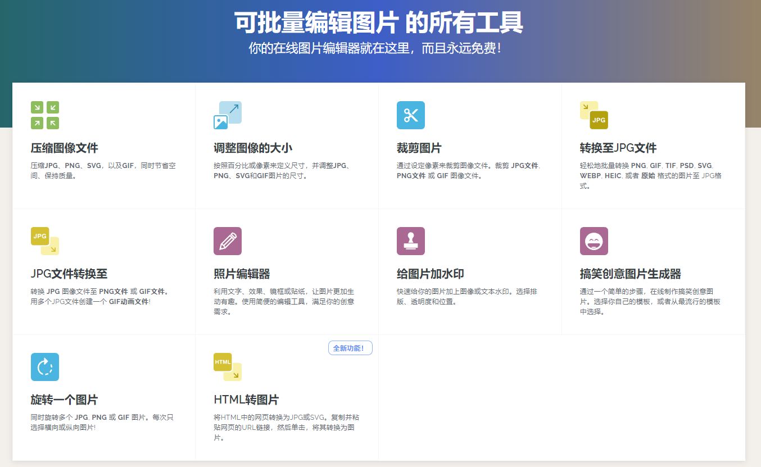Click the description starting 快速给你的图片加上
Image resolution: width=761 pixels, height=467 pixels.
click(x=467, y=297)
